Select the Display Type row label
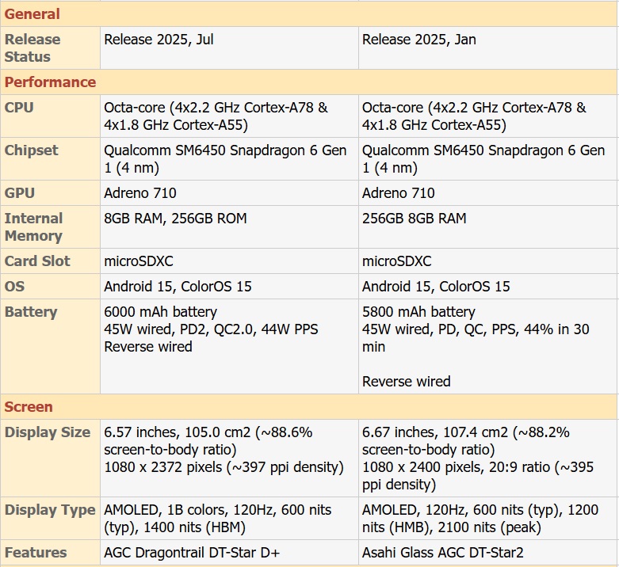The image size is (619, 567). [x=51, y=518]
